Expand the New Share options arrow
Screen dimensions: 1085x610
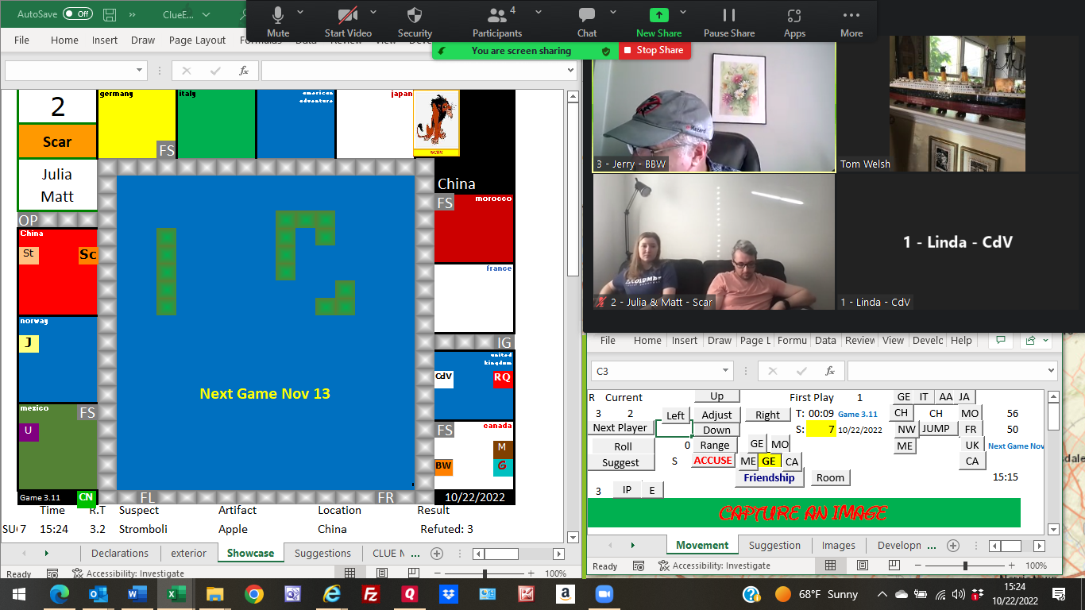point(685,12)
